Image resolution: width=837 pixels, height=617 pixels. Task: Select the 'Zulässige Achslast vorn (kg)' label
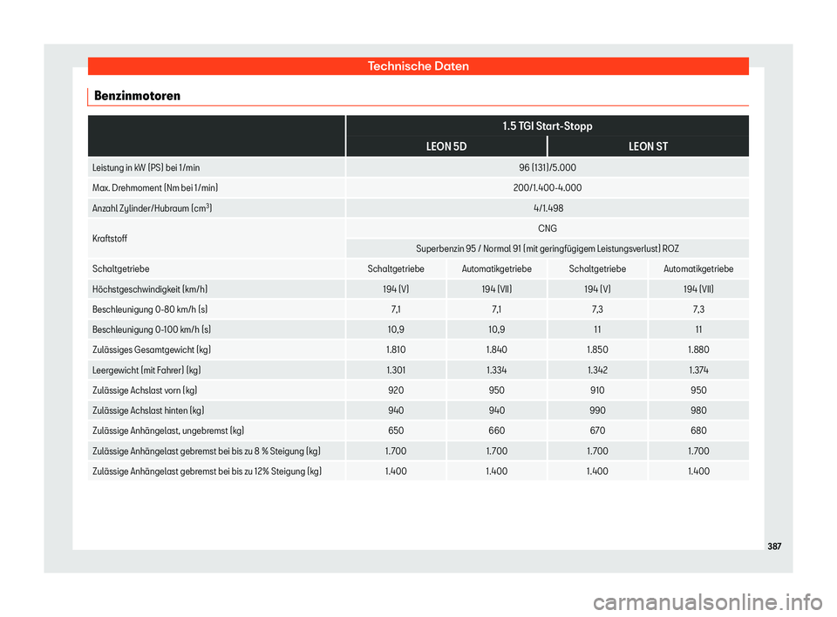(x=145, y=390)
